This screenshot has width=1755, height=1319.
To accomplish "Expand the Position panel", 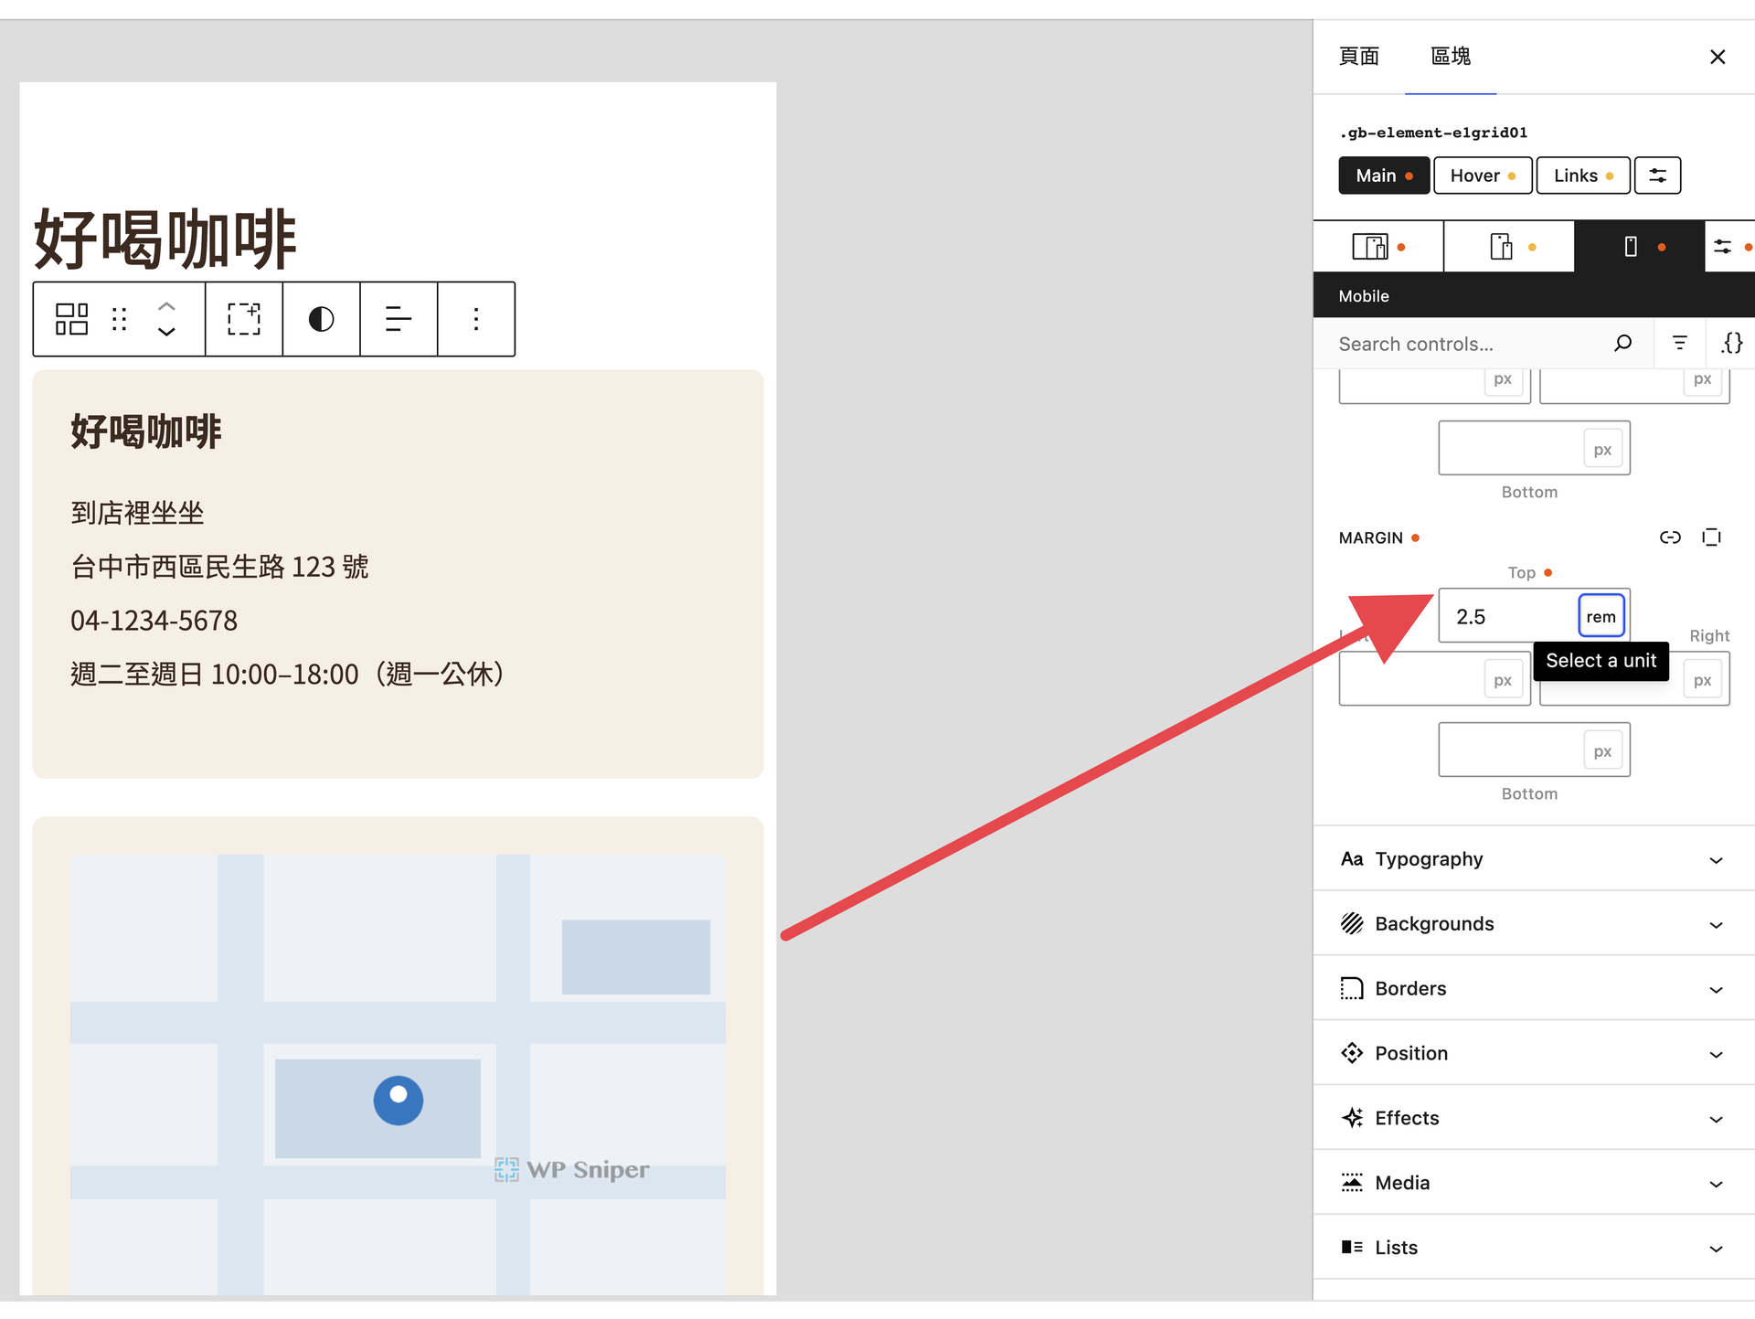I will point(1534,1054).
